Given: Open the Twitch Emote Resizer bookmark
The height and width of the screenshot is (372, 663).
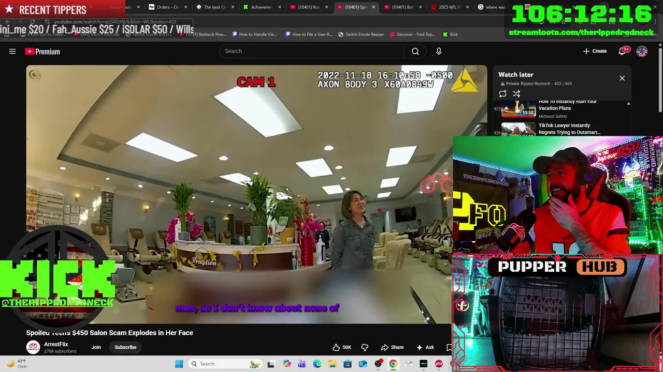Looking at the screenshot, I should click(x=361, y=34).
